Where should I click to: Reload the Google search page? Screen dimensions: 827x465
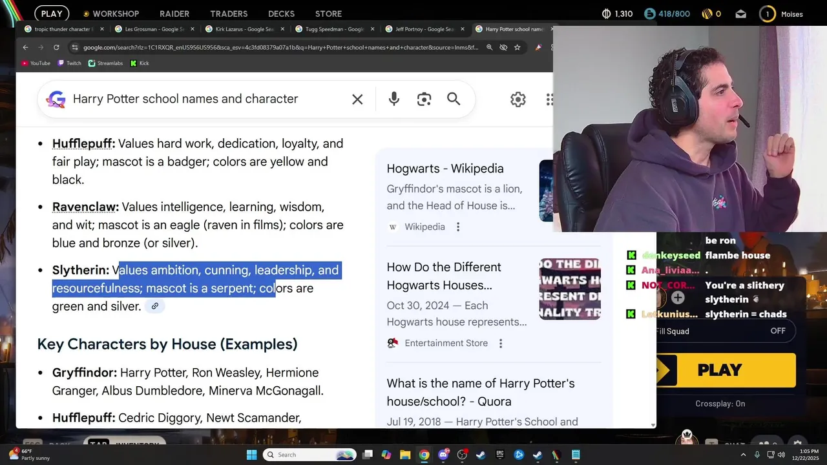coord(56,47)
